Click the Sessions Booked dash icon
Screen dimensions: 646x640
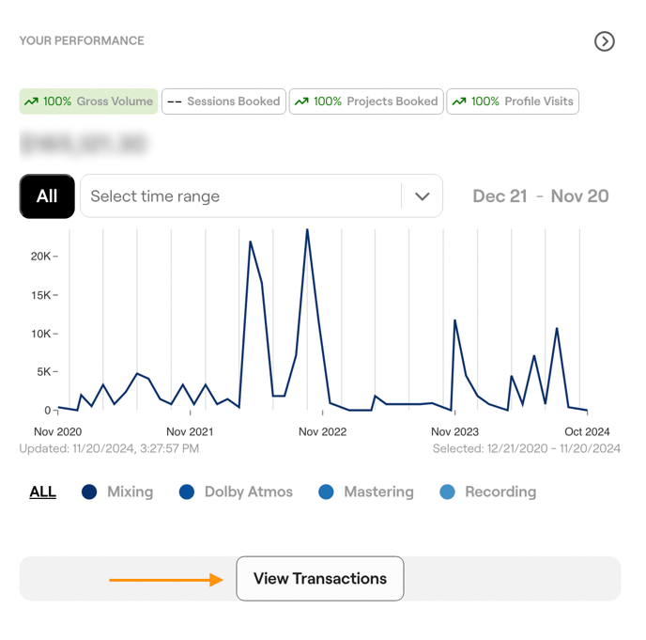click(175, 101)
